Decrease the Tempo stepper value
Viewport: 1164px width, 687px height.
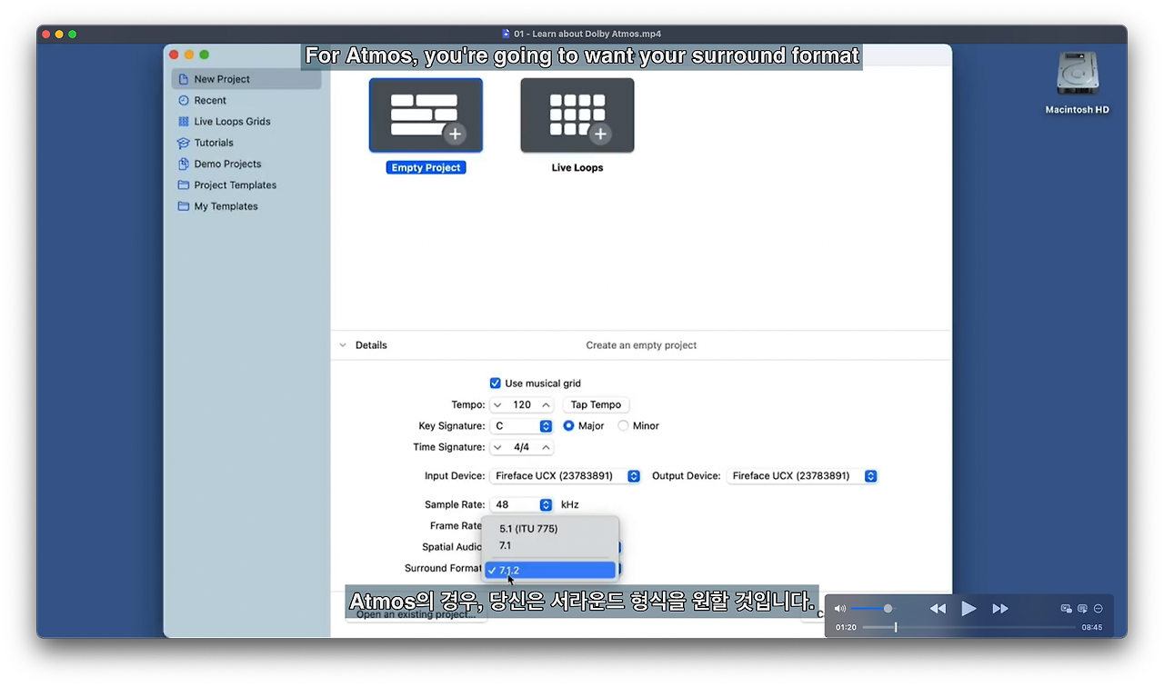498,405
